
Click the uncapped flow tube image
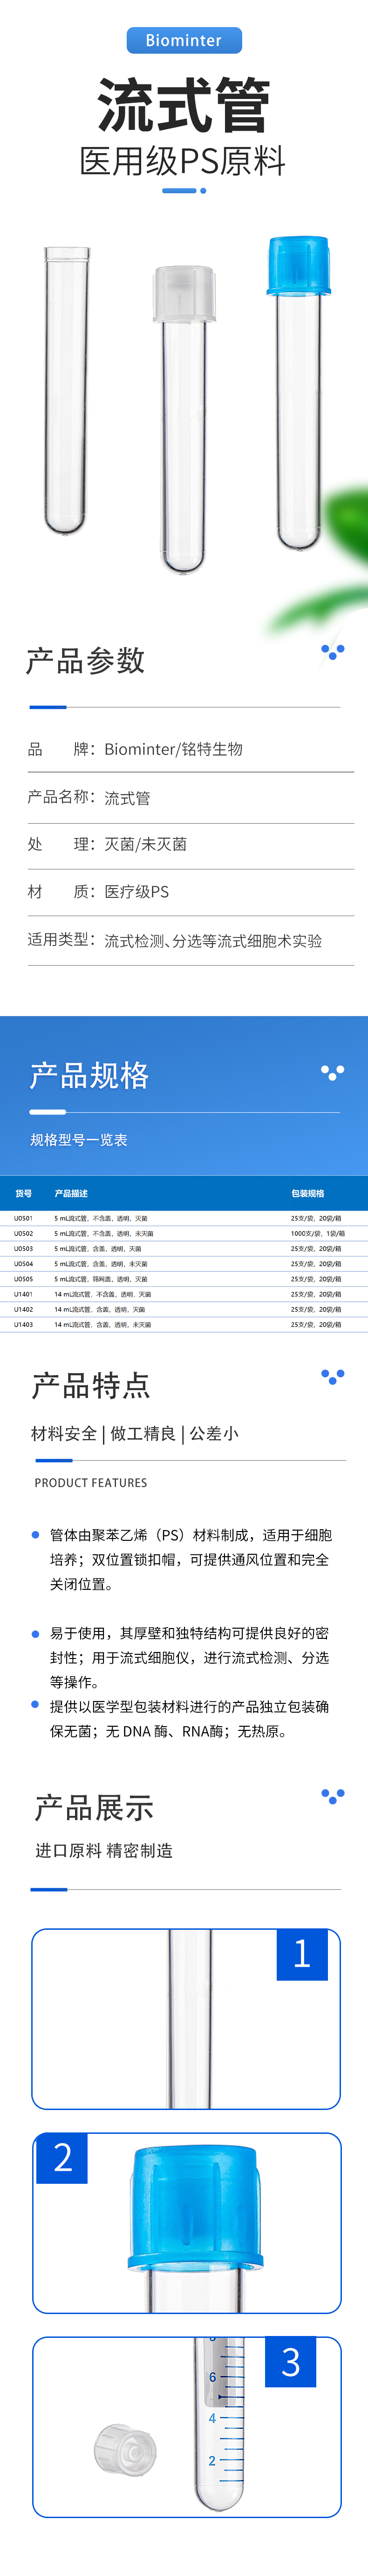[67, 390]
